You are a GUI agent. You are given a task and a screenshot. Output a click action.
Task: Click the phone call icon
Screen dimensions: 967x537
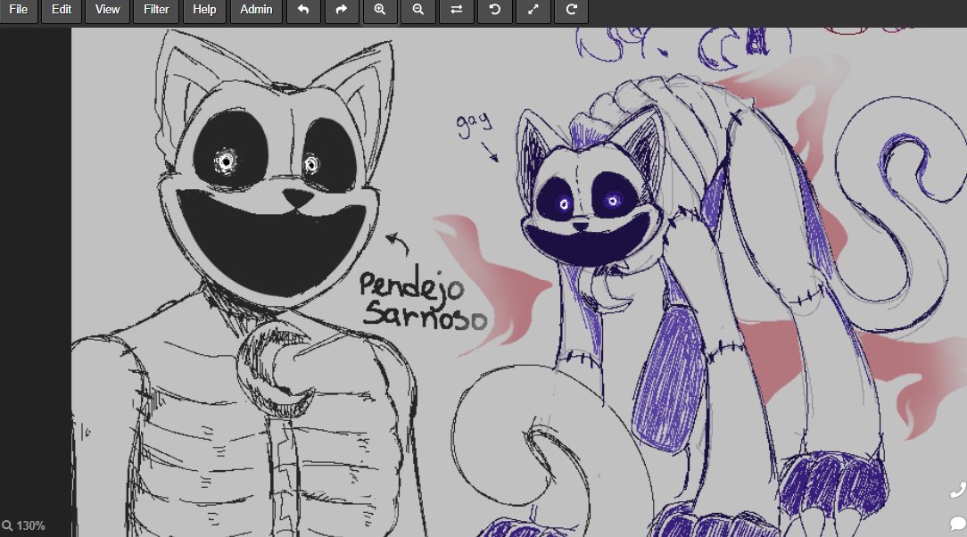[958, 490]
